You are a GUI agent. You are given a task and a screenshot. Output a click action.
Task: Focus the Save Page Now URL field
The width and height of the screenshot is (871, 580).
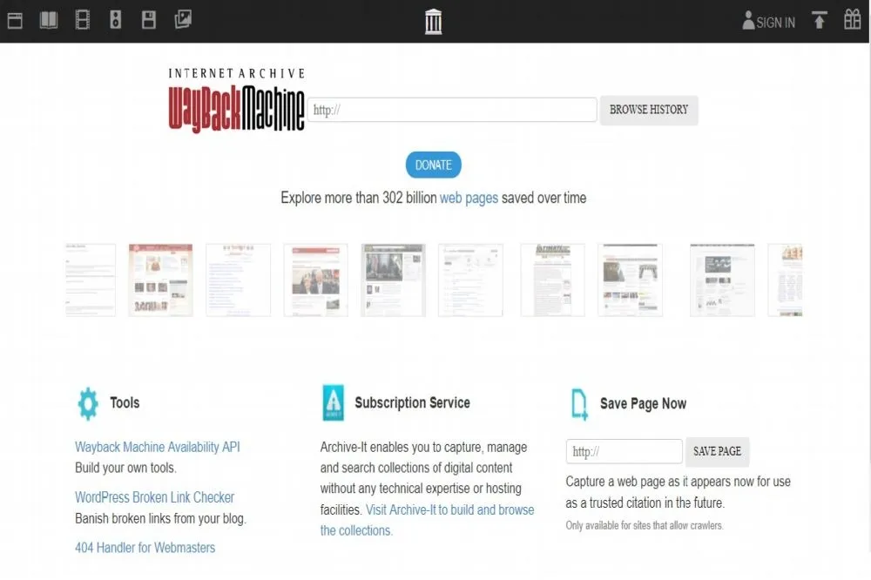click(625, 452)
